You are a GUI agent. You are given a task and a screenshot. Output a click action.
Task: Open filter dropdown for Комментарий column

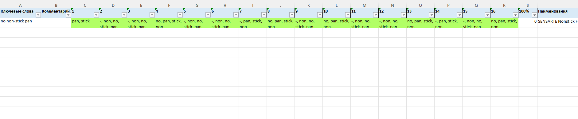(x=68, y=15)
